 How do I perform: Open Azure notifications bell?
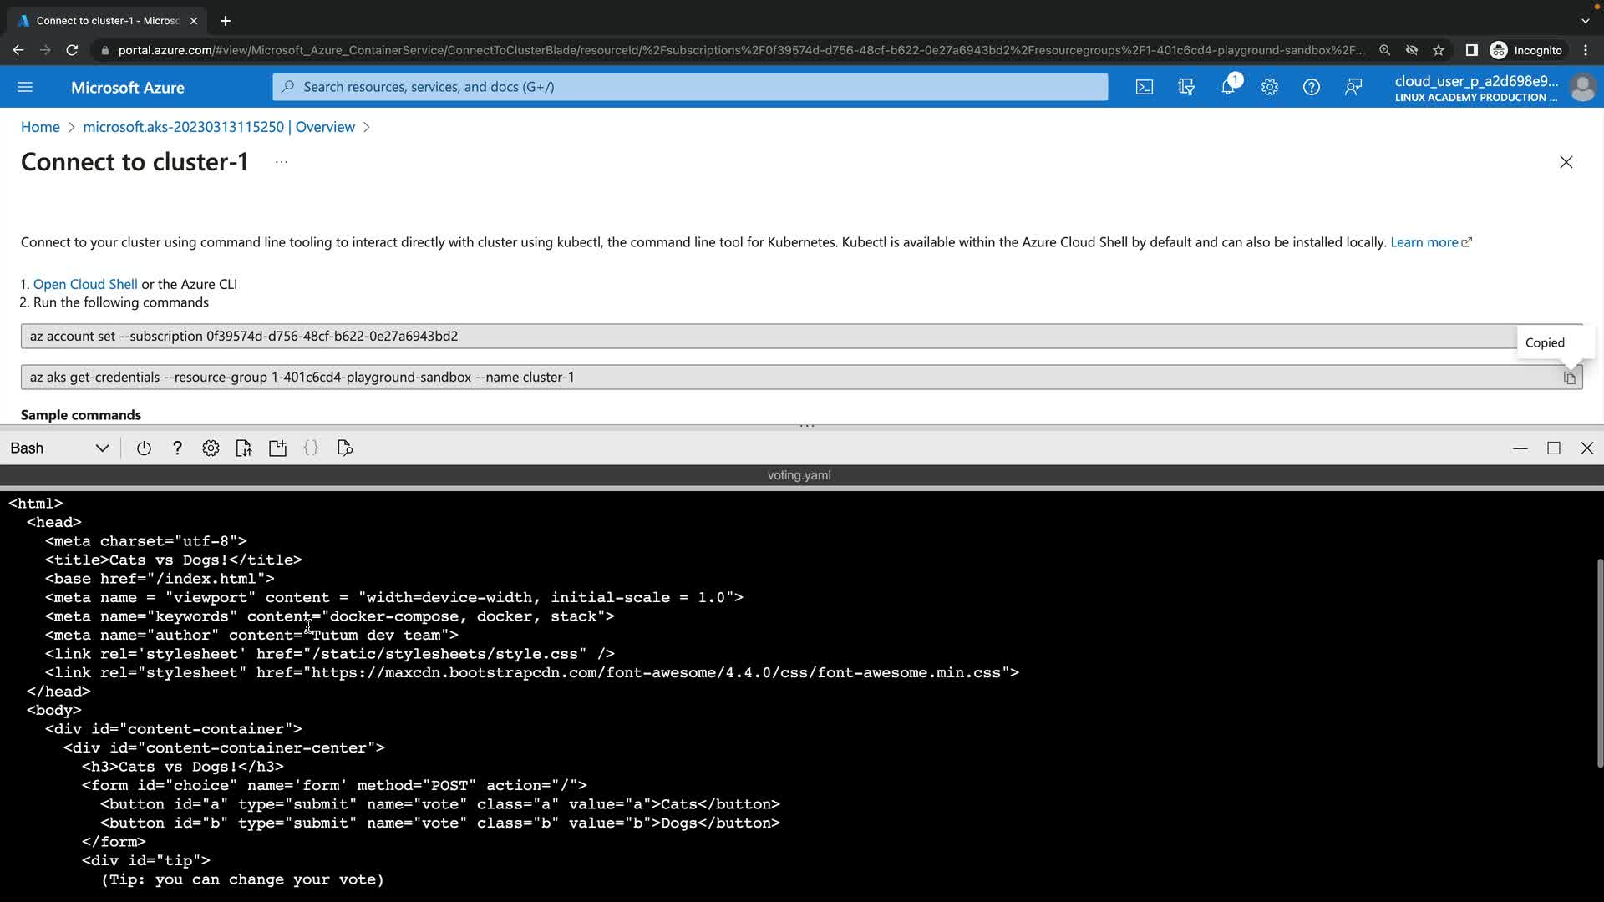(x=1227, y=87)
